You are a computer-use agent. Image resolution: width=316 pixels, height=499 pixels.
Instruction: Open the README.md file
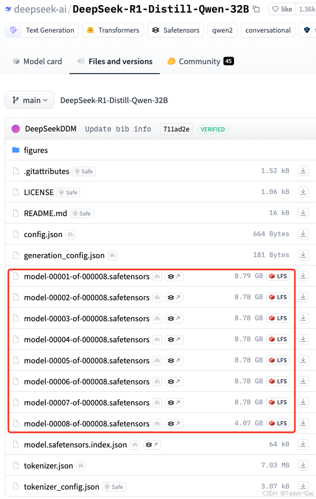click(46, 213)
